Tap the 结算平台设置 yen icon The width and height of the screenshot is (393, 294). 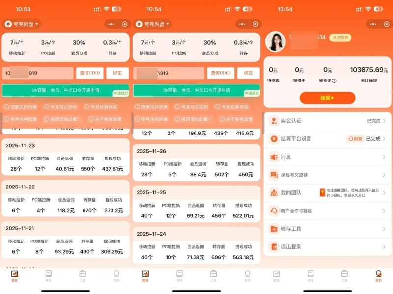click(x=274, y=139)
